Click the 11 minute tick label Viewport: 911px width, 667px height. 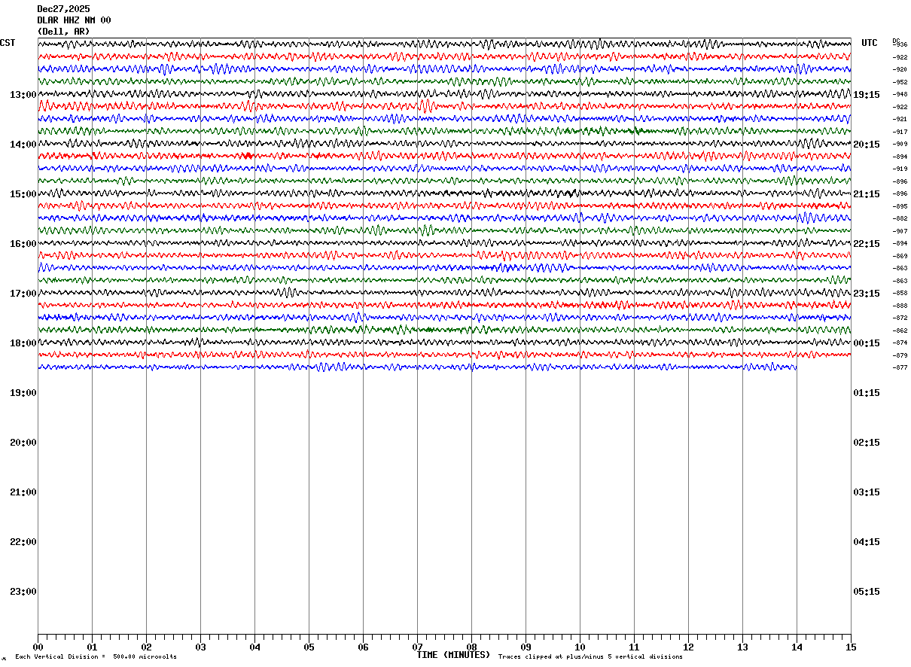pos(634,647)
